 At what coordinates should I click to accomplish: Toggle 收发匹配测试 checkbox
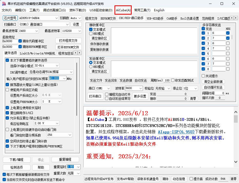[x=173, y=80]
